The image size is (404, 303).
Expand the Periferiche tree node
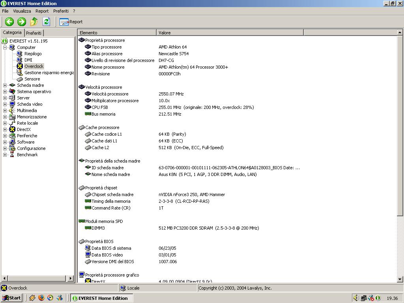(x=5, y=136)
